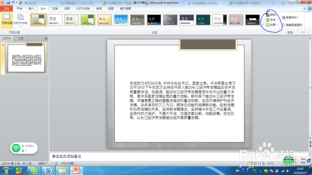Switch to the Transitions (切换) tab

[55, 8]
